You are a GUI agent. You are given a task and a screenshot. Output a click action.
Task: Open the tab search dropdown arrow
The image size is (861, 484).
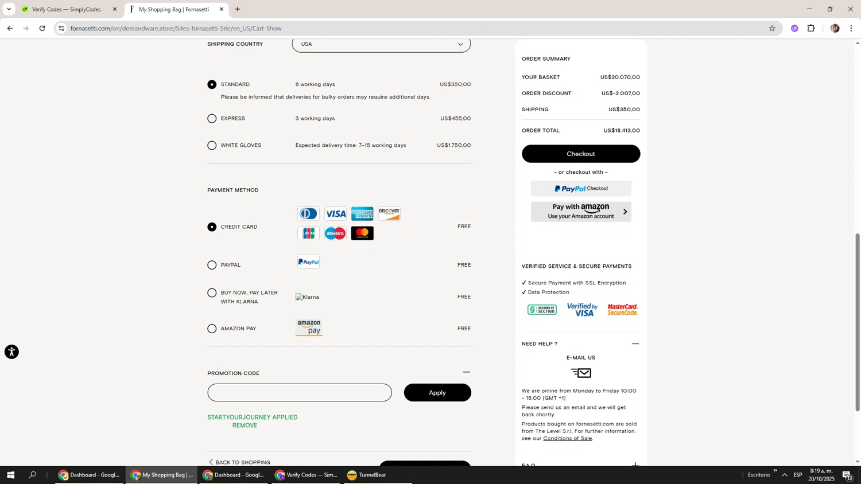click(x=9, y=9)
